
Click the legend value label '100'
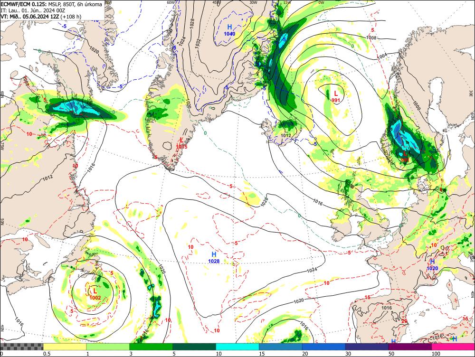436,354
